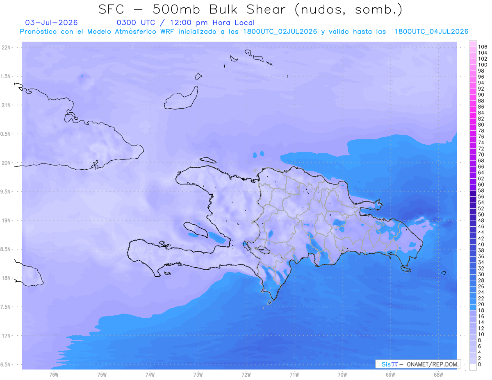
Task: Select the date text '03-Jul-2026'
Action: (51, 23)
